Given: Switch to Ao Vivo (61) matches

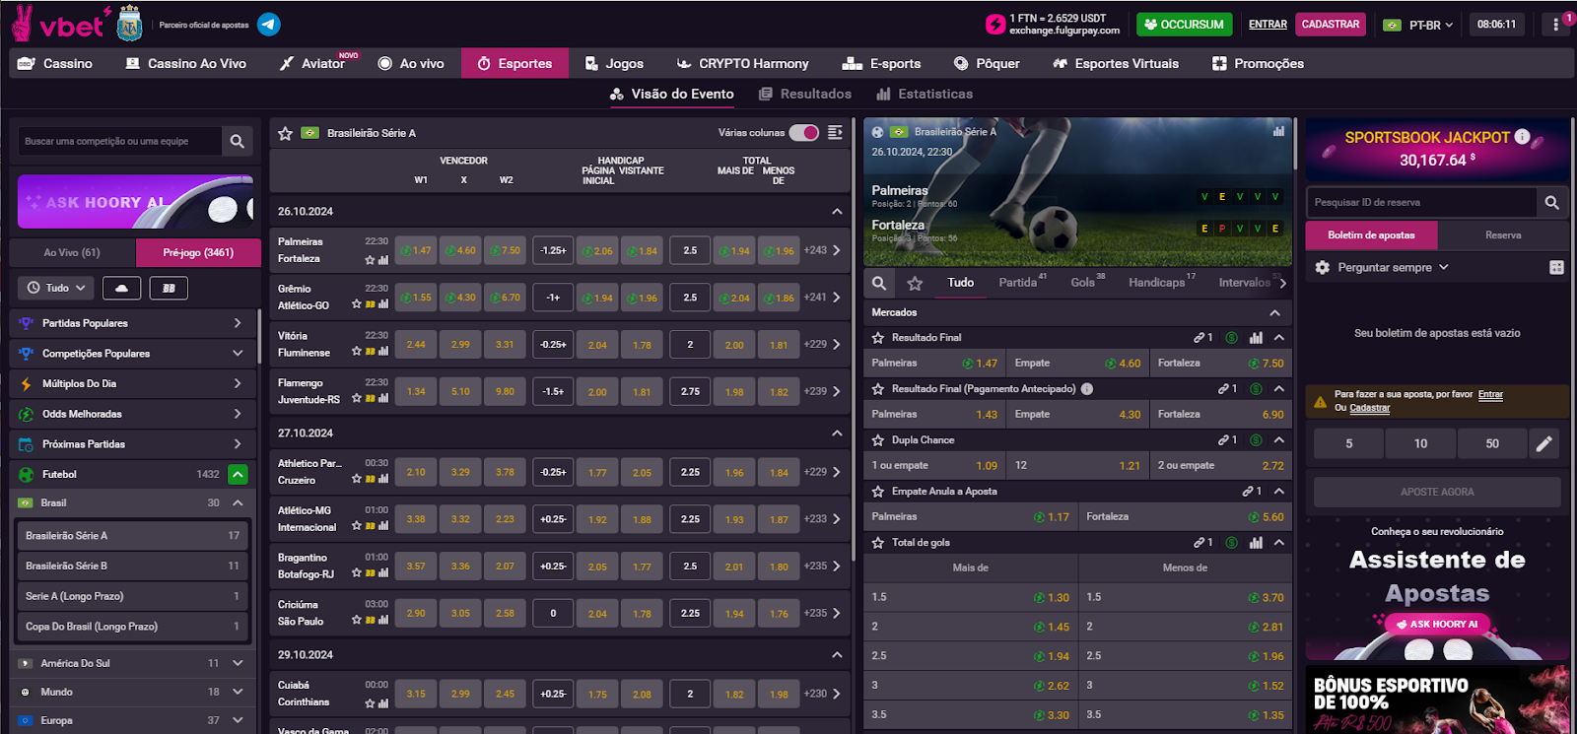Looking at the screenshot, I should 72,252.
